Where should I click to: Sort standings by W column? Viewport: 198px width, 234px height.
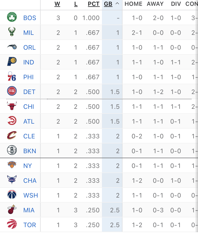click(57, 4)
